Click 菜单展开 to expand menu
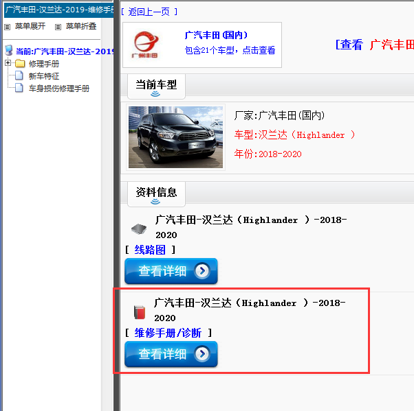Screen dimensions: 414x411 point(30,26)
